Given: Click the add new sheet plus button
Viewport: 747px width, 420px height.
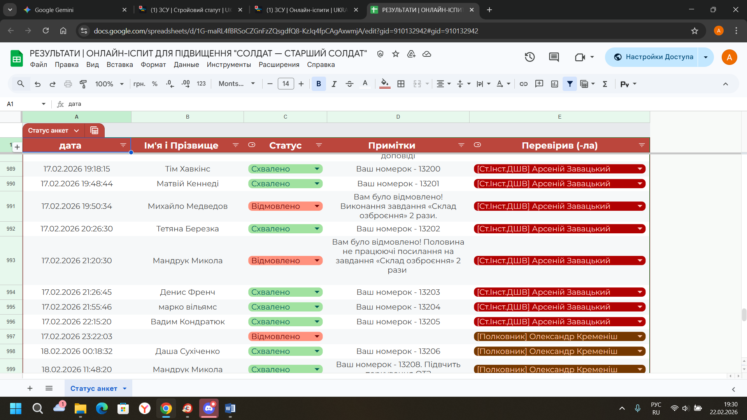Looking at the screenshot, I should tap(30, 388).
